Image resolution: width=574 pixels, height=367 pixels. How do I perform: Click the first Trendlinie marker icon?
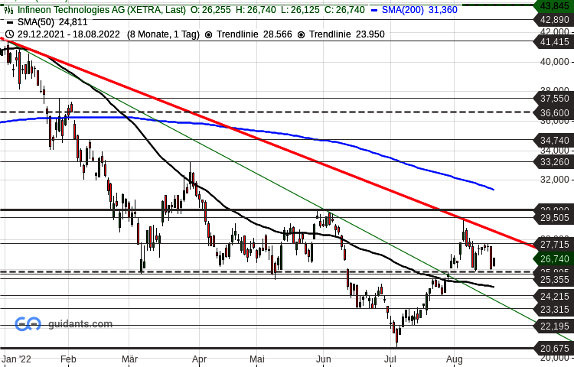pos(209,34)
